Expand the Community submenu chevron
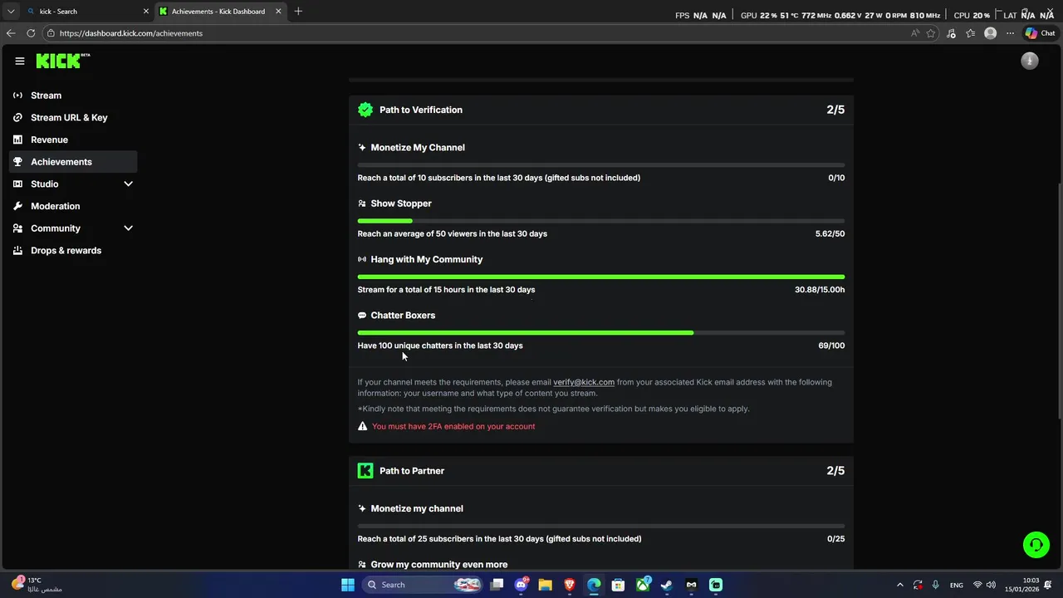 (129, 228)
